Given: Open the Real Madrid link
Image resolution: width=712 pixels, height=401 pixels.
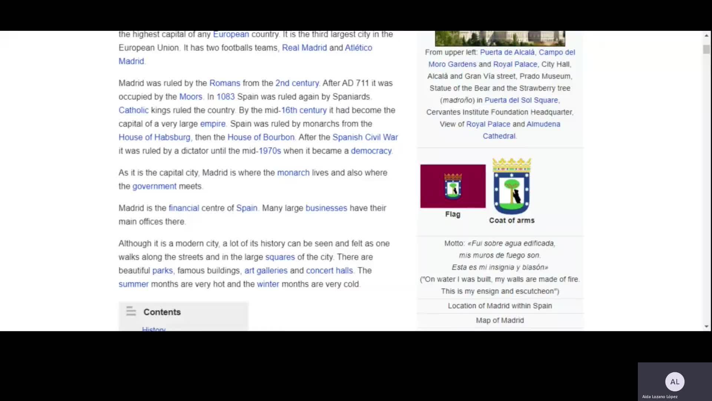Looking at the screenshot, I should [304, 48].
